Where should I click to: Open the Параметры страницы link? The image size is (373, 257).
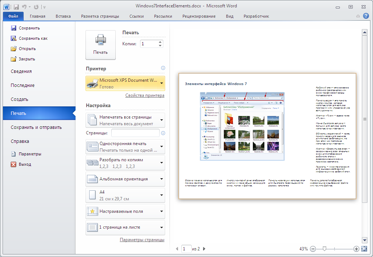(x=142, y=240)
